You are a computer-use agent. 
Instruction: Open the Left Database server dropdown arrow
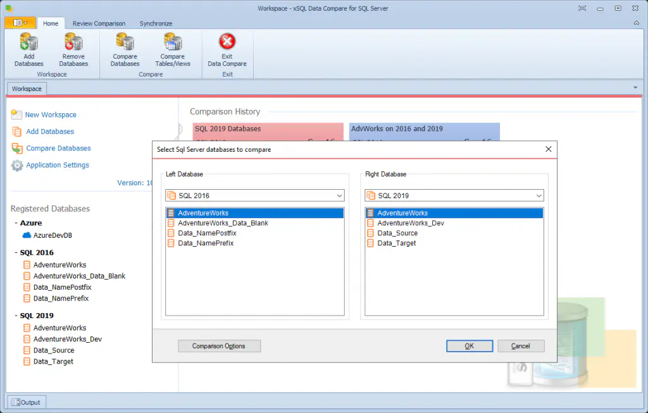(x=339, y=195)
